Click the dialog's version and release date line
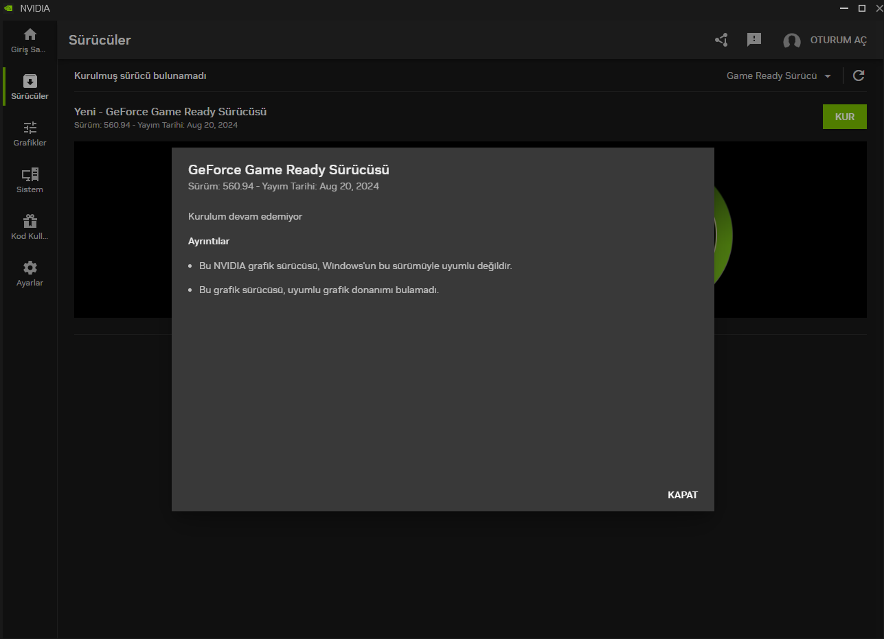The height and width of the screenshot is (639, 884). click(x=284, y=186)
